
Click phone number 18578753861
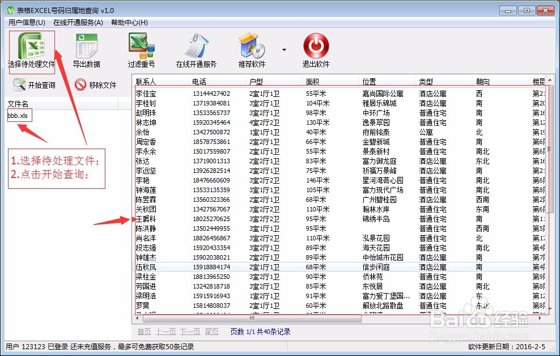[x=211, y=142]
